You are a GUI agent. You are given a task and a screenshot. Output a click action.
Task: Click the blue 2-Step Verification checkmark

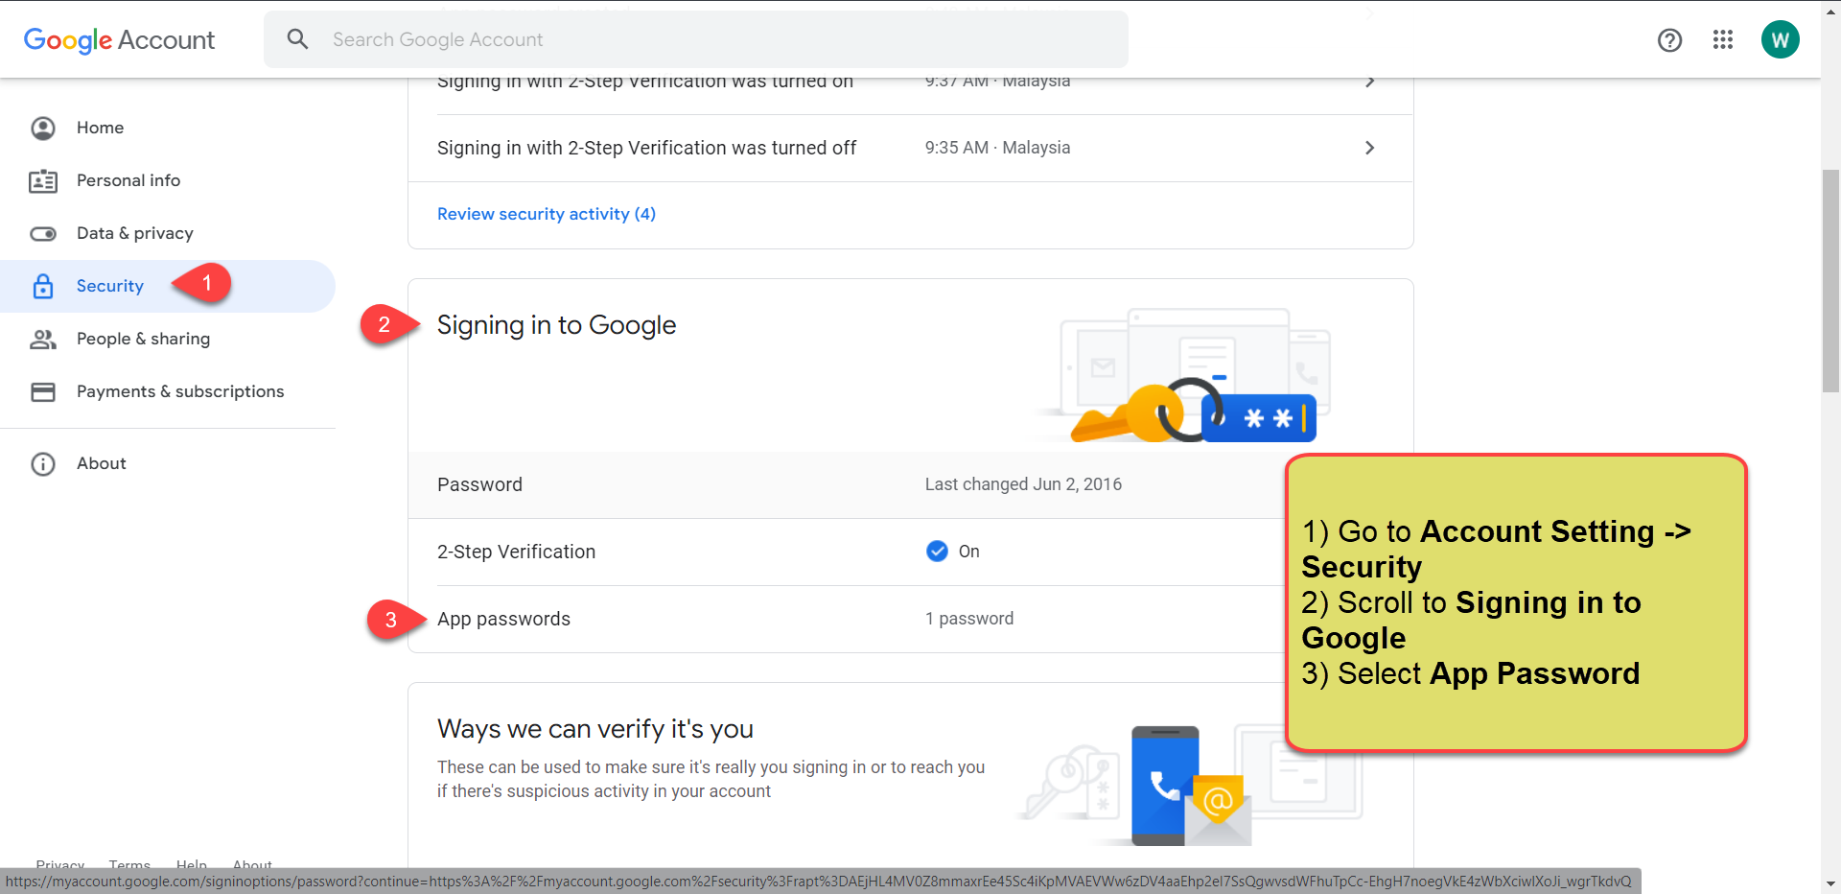[x=937, y=552]
